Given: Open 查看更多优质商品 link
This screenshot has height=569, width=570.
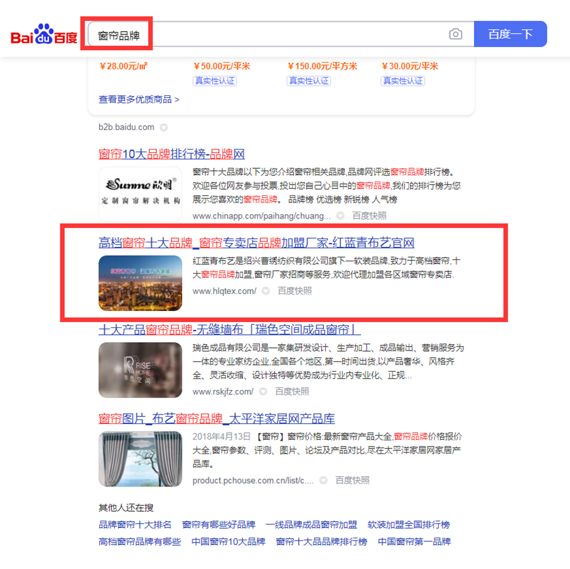Looking at the screenshot, I should point(139,99).
